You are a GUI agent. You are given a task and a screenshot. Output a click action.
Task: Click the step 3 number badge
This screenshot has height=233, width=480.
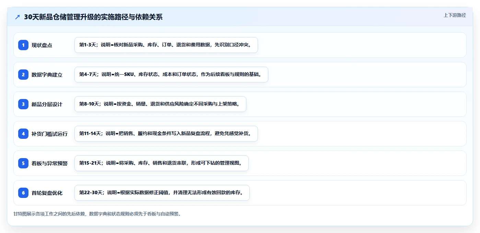click(23, 104)
